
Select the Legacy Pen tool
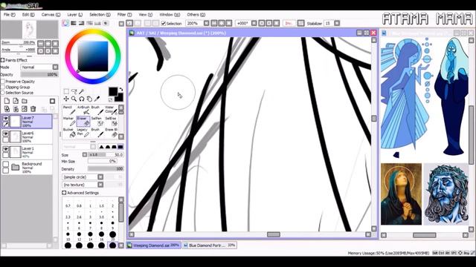(83, 133)
